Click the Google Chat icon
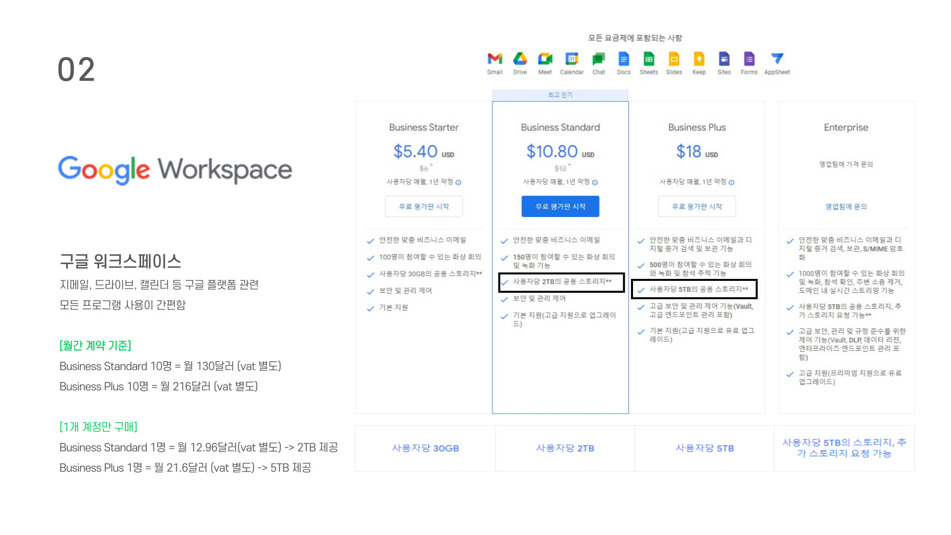The width and height of the screenshot is (951, 535). [x=599, y=59]
